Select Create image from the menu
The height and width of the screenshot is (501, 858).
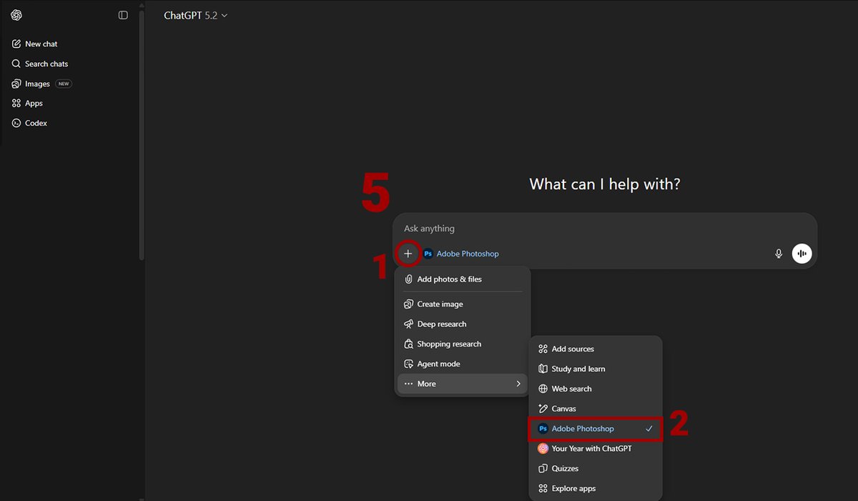(x=463, y=304)
